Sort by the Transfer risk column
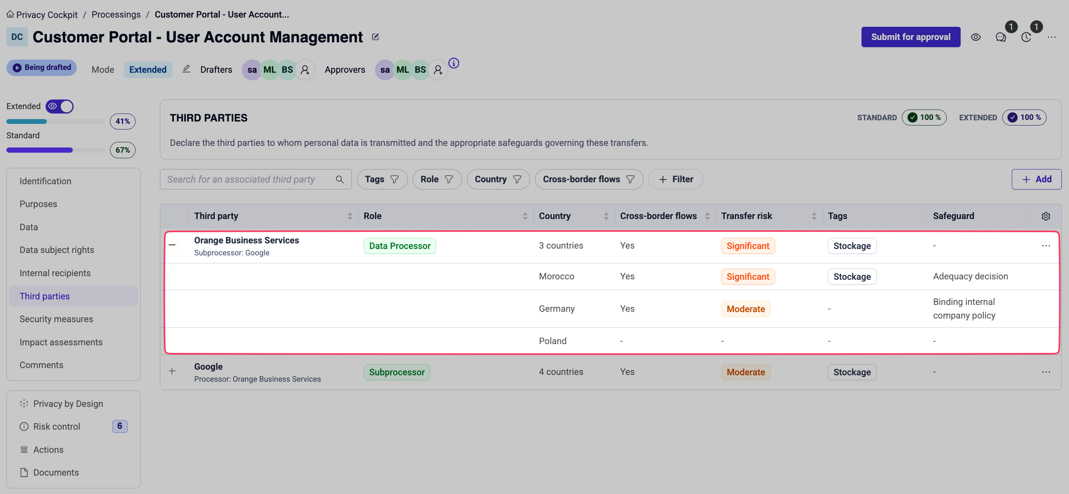This screenshot has height=494, width=1069. click(814, 216)
